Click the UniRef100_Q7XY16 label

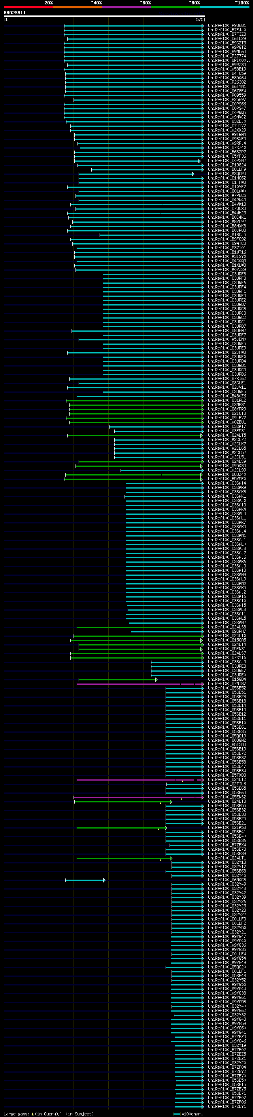(227, 658)
